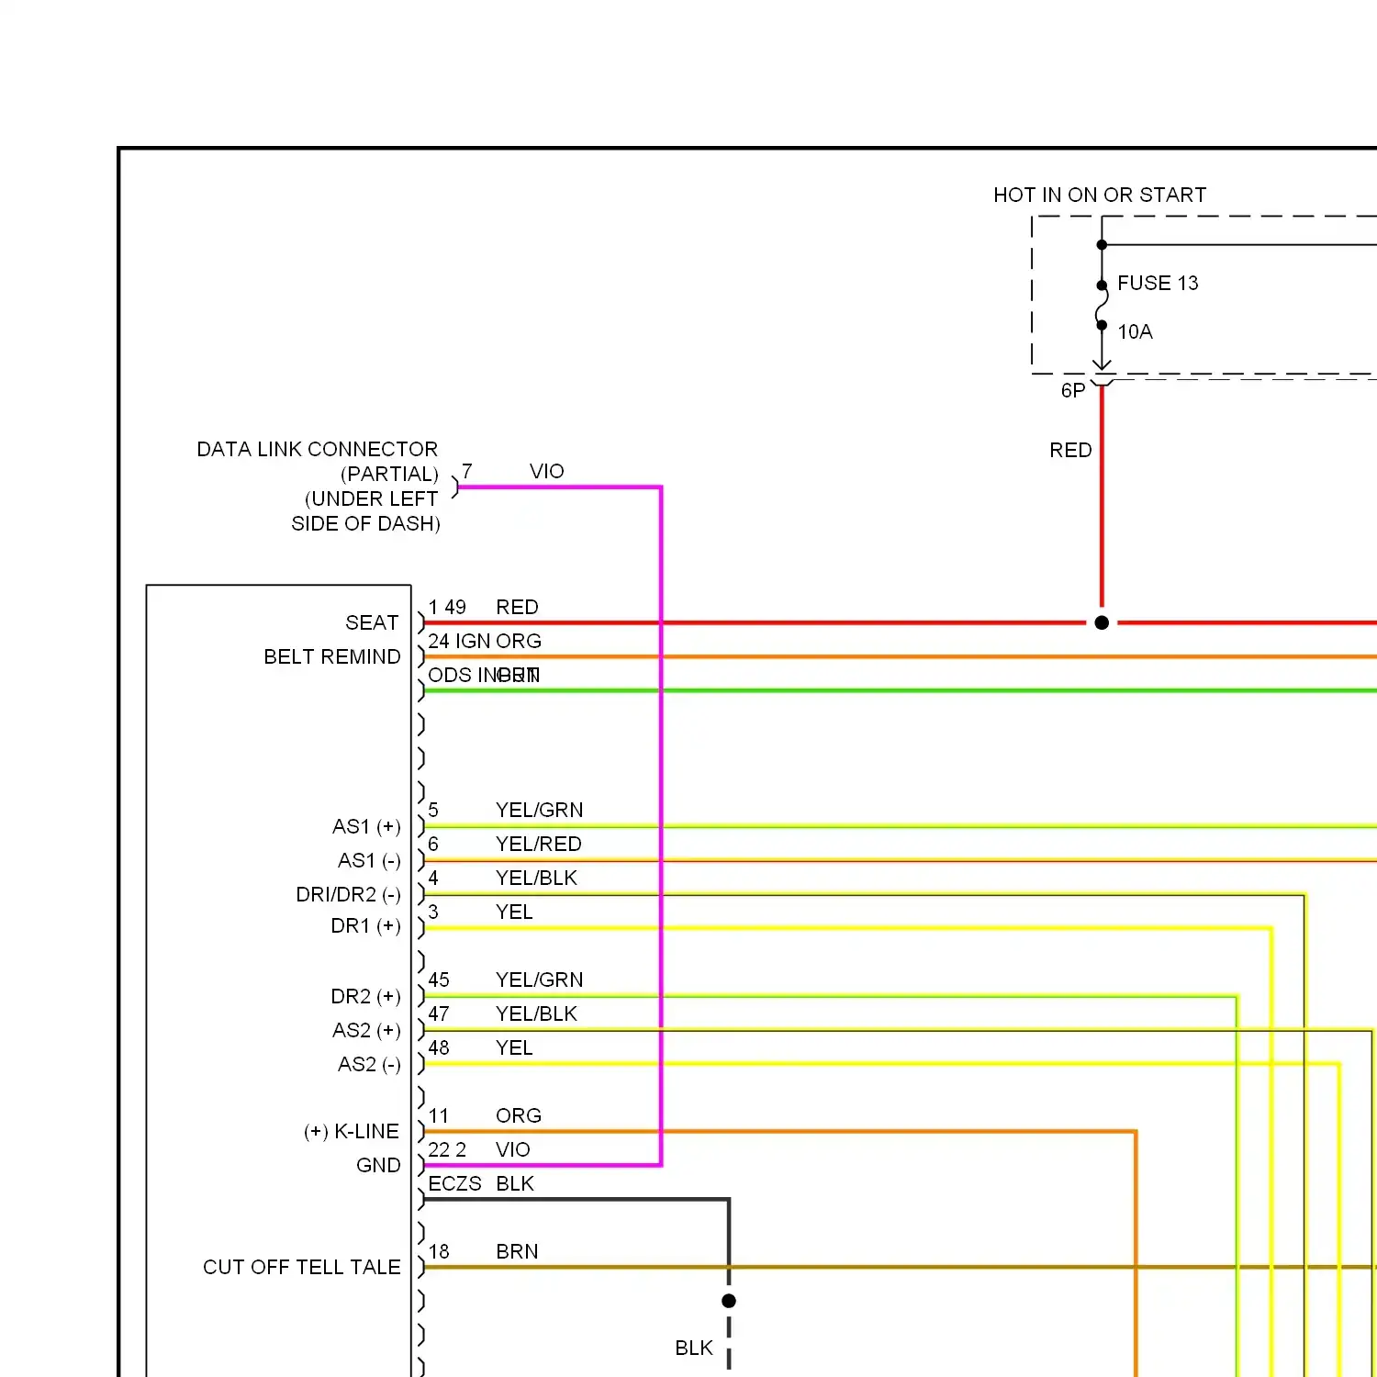Click the AS2 (-) terminal label

[369, 1064]
